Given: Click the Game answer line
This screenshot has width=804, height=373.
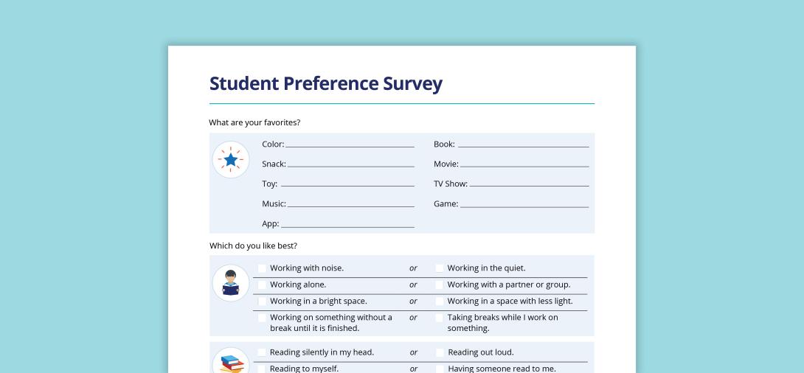Looking at the screenshot, I should [524, 204].
